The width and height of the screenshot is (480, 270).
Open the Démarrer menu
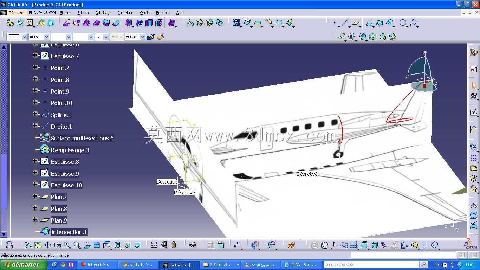[17, 13]
